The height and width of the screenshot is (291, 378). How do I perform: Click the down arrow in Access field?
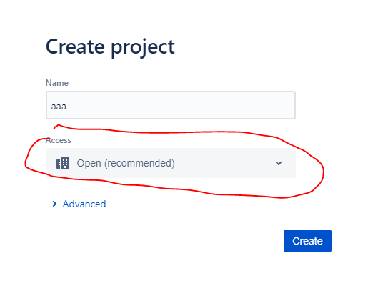tap(279, 163)
